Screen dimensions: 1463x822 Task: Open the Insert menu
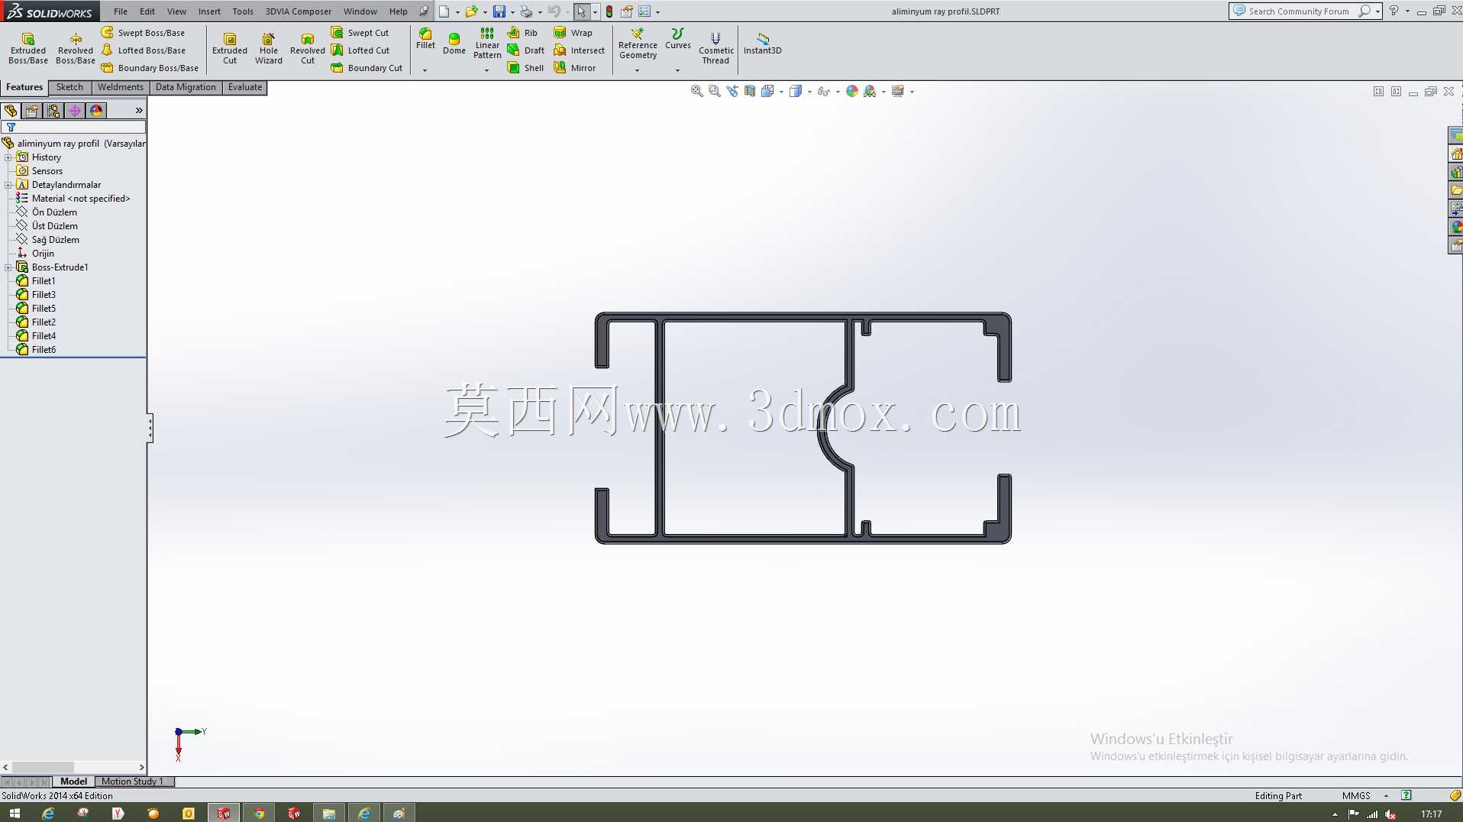pyautogui.click(x=209, y=11)
